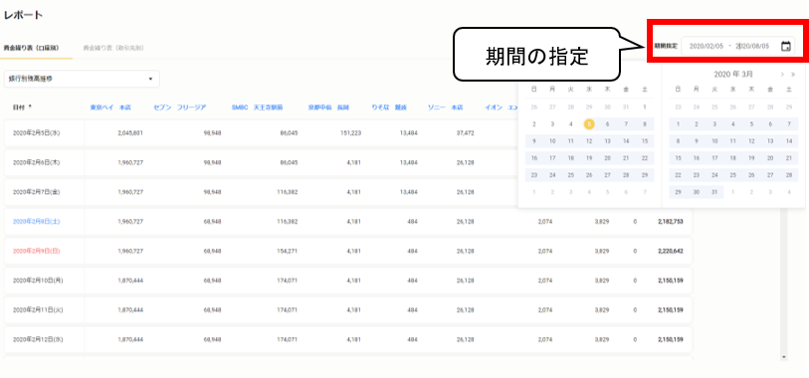Click the 2020年2月6日(木) date cell

pos(37,162)
